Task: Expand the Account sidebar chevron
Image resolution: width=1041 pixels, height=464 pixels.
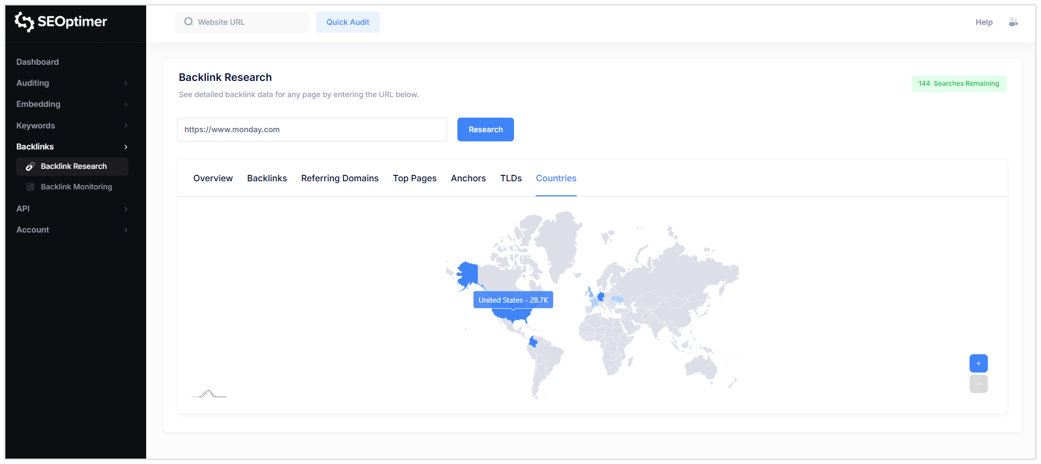Action: tap(126, 230)
